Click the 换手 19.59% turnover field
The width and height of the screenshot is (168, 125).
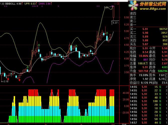tap(139, 75)
